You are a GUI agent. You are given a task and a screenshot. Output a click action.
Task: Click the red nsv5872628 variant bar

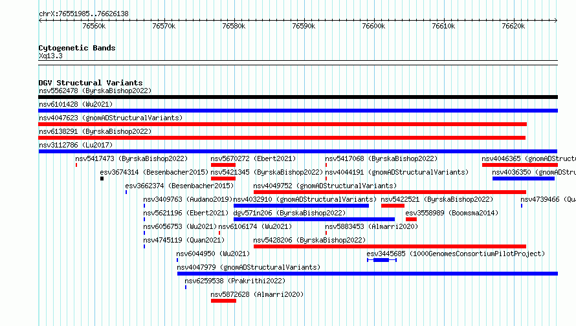pos(223,301)
